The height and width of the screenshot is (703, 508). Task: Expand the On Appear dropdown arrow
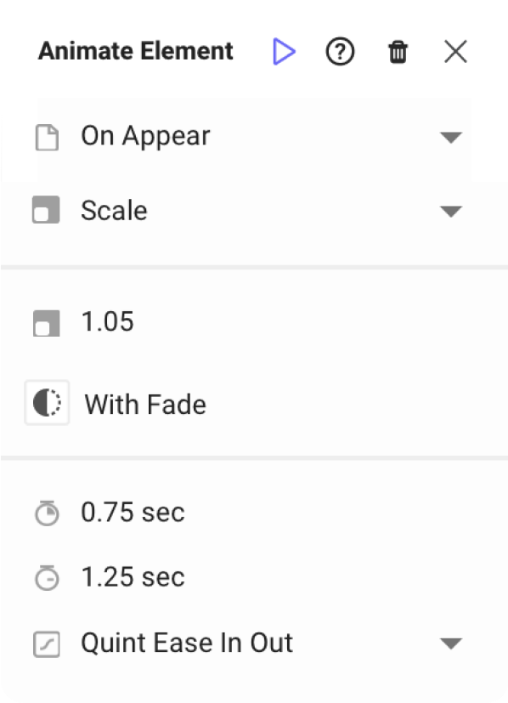[x=451, y=137]
